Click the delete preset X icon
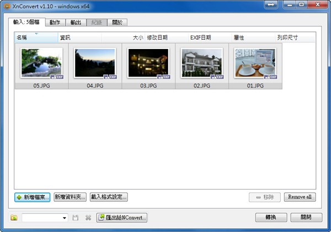The width and height of the screenshot is (331, 232). click(x=88, y=218)
